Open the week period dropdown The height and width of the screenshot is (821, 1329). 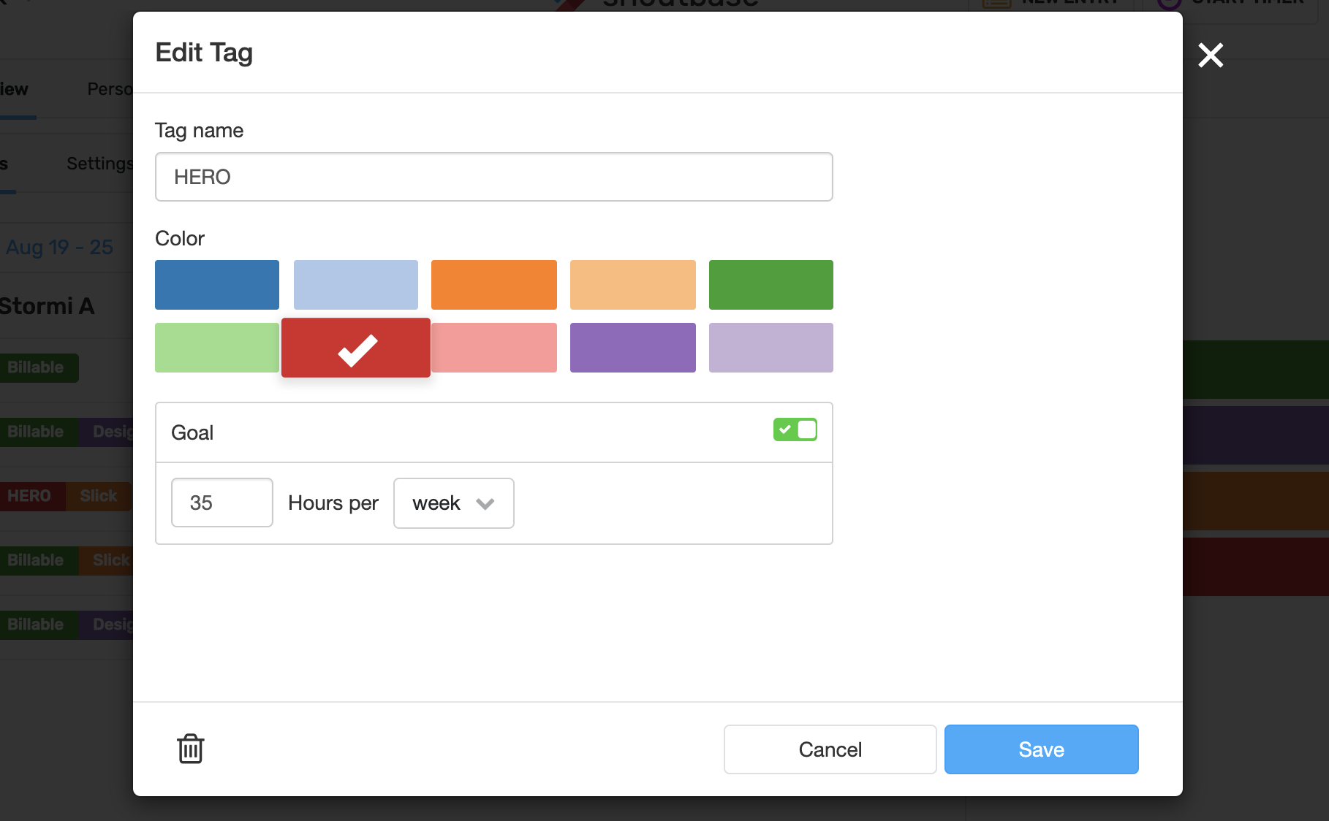tap(453, 503)
